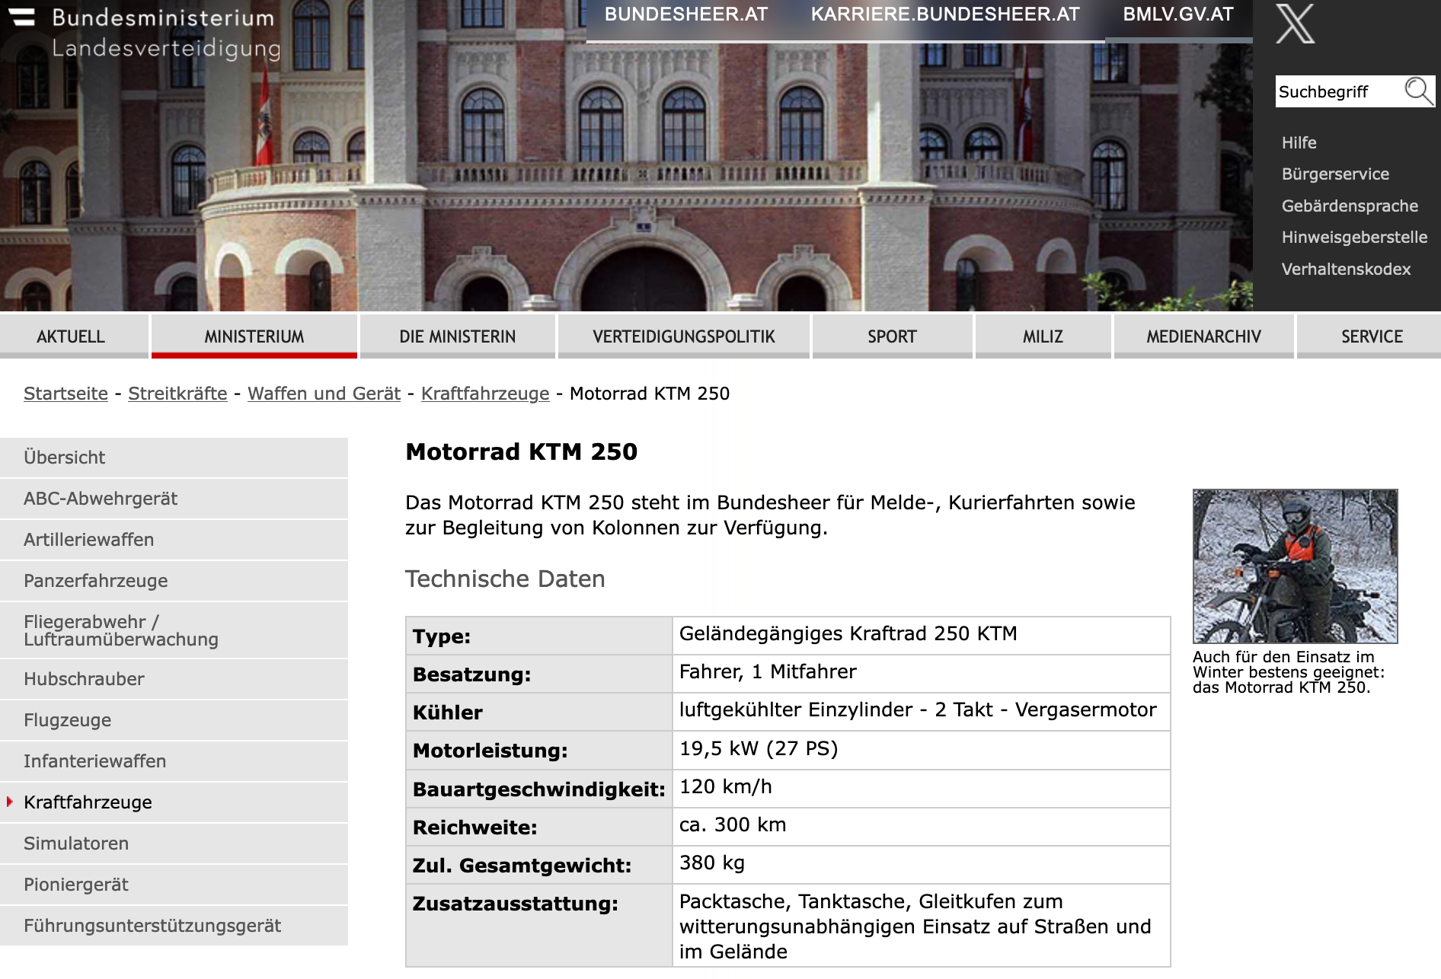Select the MINISTERIUM menu item
The width and height of the screenshot is (1441, 979).
click(x=254, y=336)
